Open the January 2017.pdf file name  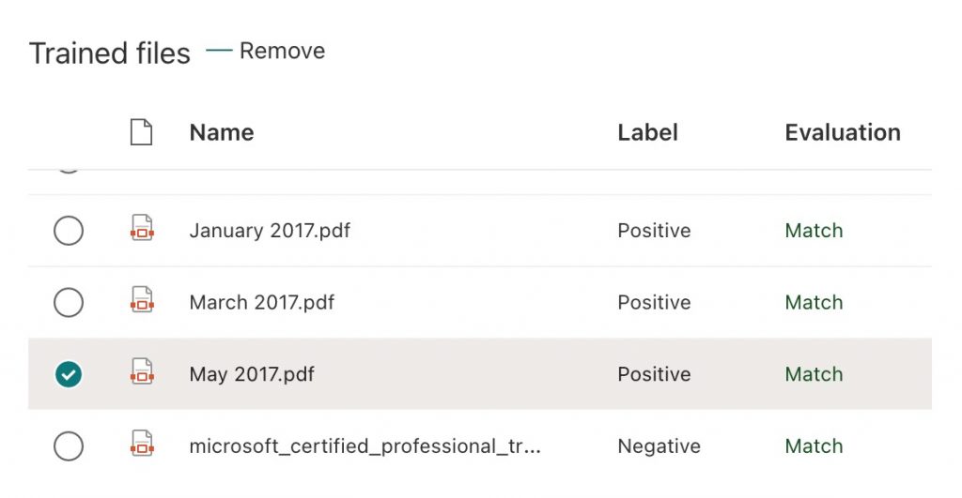(x=270, y=230)
